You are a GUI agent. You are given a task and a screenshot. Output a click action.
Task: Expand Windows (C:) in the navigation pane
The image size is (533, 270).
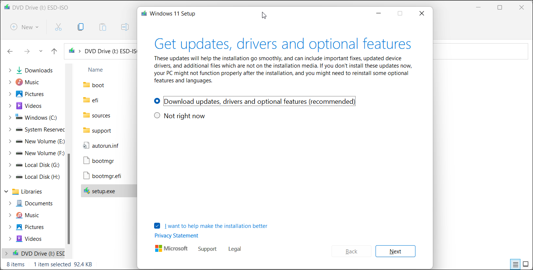coord(10,117)
